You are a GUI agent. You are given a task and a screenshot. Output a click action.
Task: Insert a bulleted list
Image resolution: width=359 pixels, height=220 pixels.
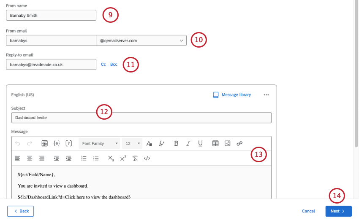coord(96,158)
